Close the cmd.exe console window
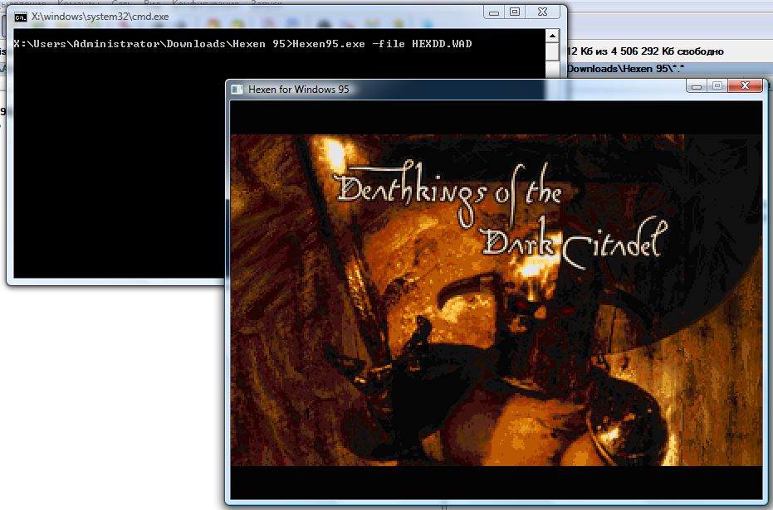Viewport: 773px width, 510px height. point(543,12)
